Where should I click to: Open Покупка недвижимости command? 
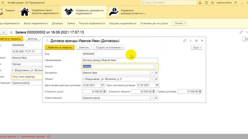[x=92, y=23]
